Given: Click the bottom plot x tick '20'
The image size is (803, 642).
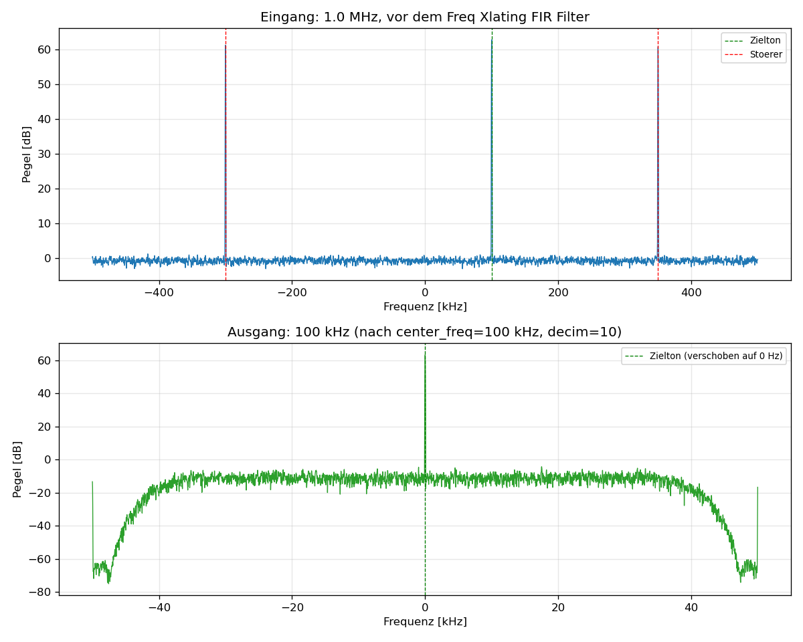Looking at the screenshot, I should 558,607.
